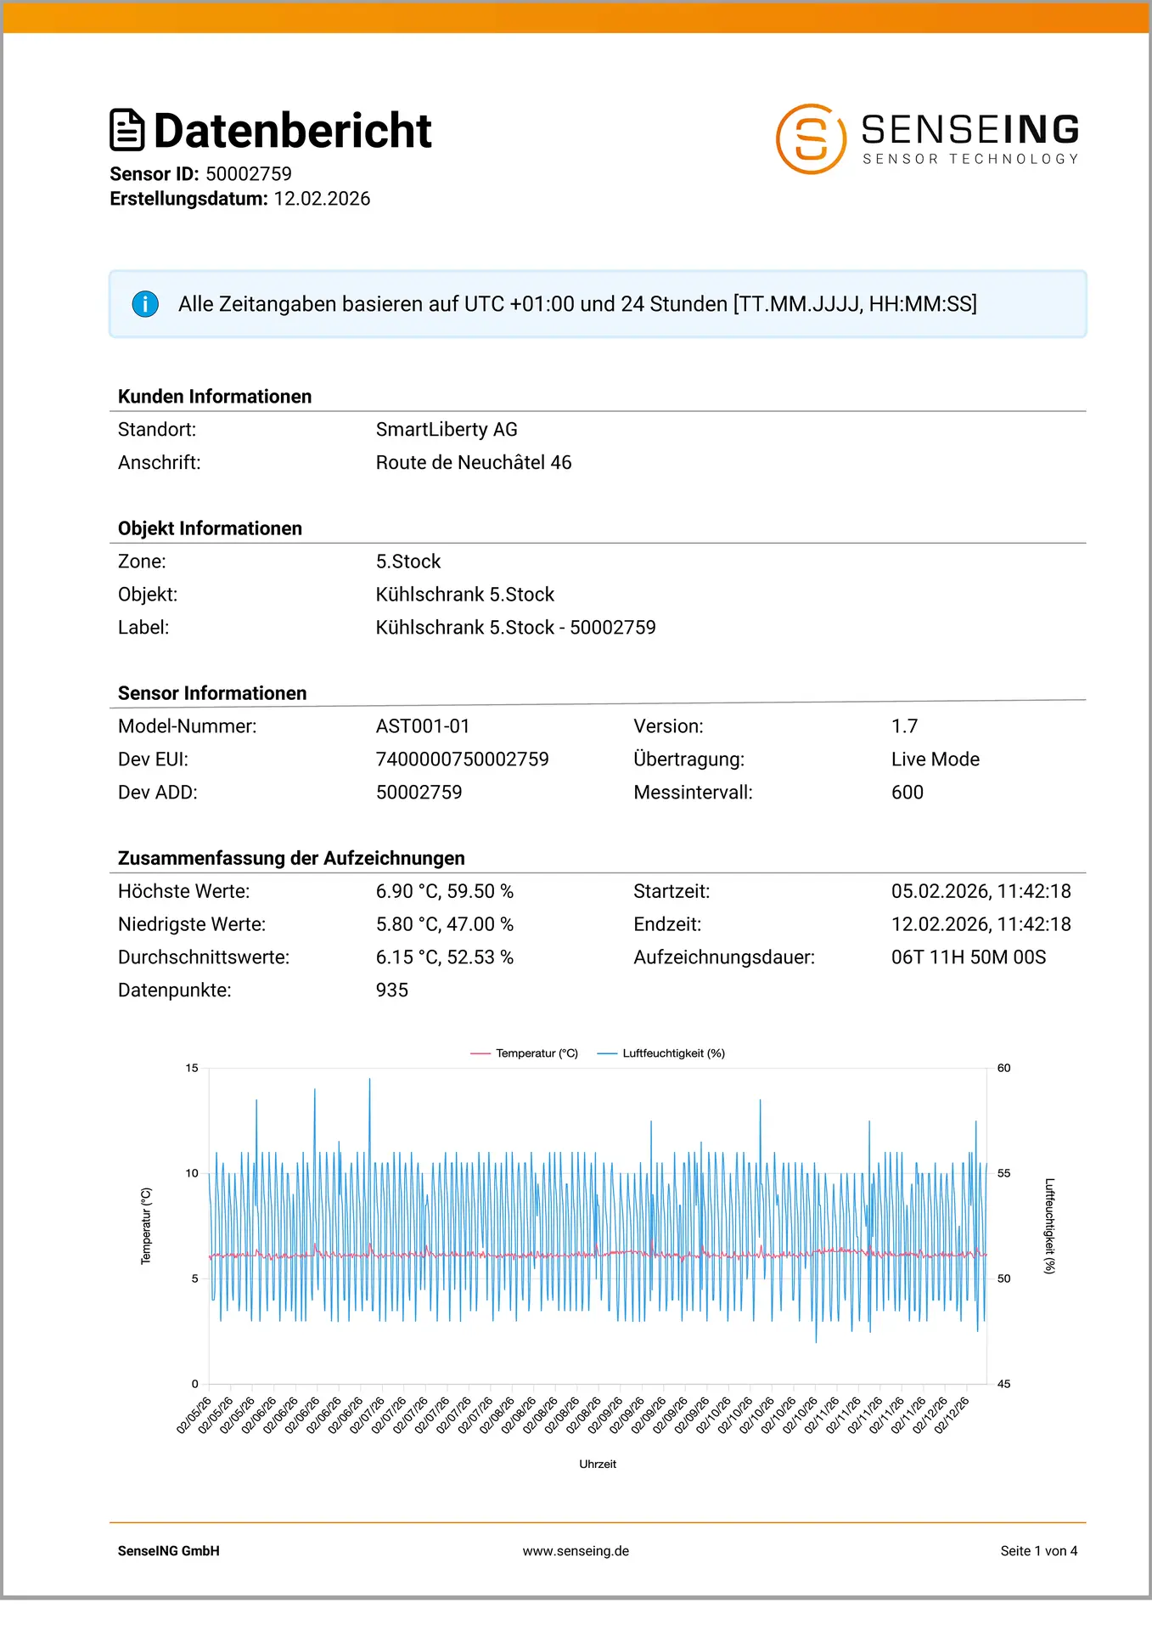Open the www.senseing.de footer link
The height and width of the screenshot is (1631, 1152).
point(576,1550)
